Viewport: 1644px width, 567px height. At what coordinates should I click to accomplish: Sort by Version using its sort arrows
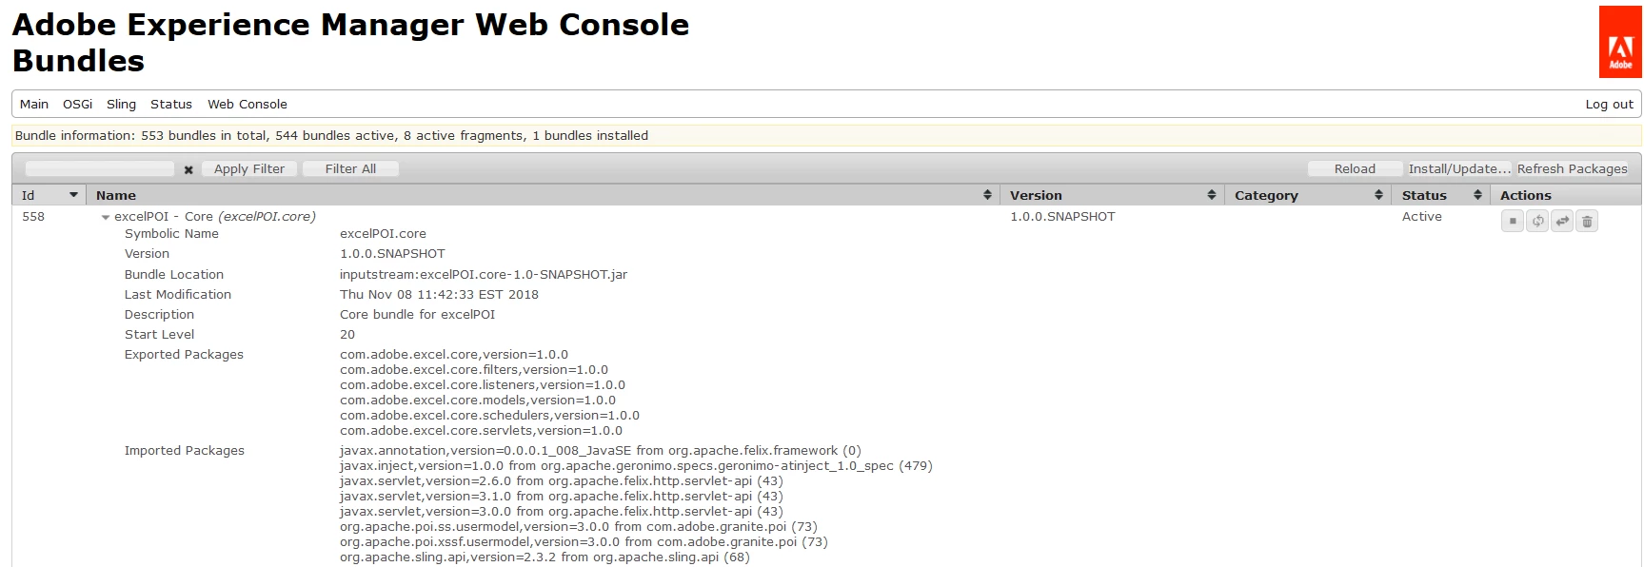click(x=1212, y=195)
